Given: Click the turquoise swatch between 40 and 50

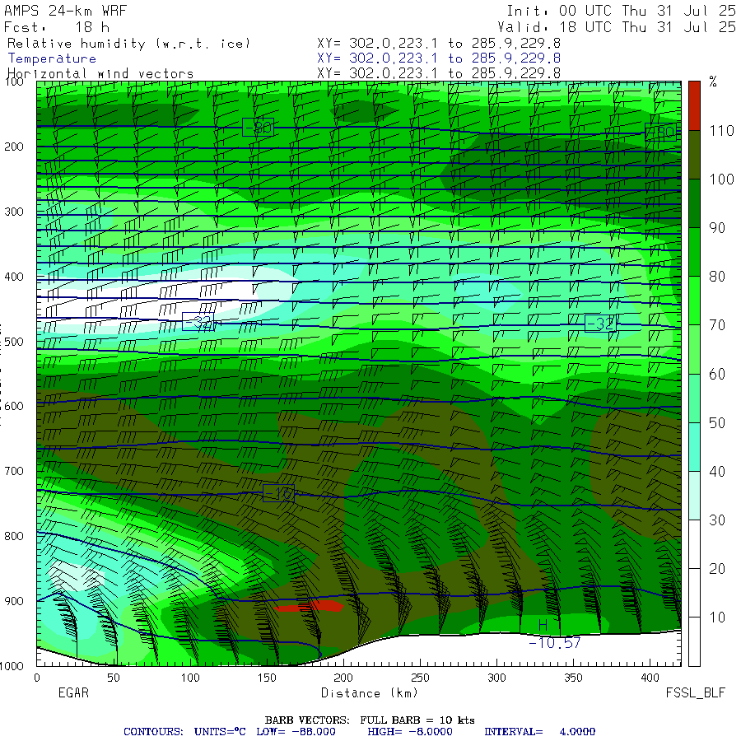Looking at the screenshot, I should [x=694, y=446].
